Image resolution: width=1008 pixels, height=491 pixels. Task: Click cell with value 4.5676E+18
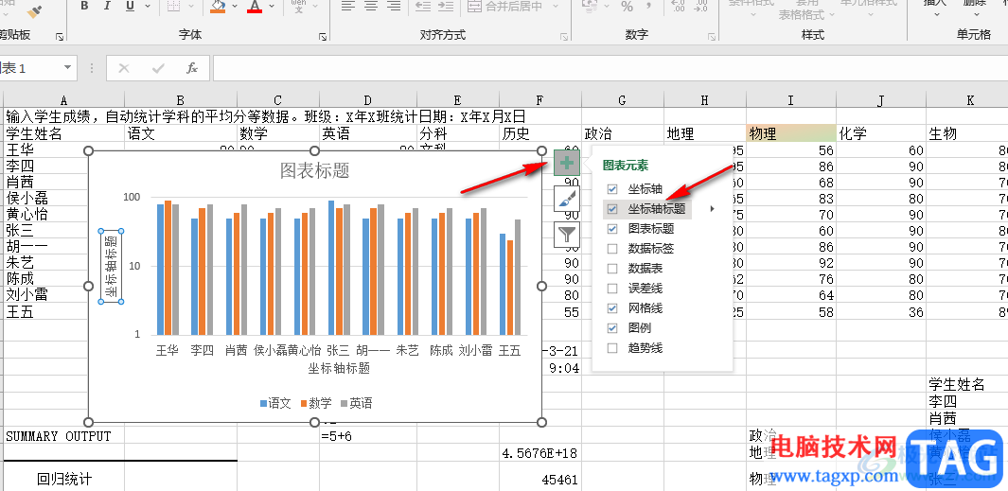tap(540, 453)
